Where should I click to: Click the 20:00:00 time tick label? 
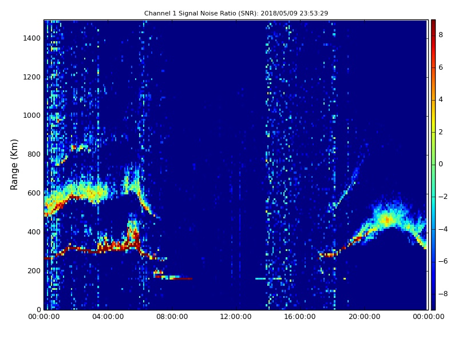pos(365,317)
